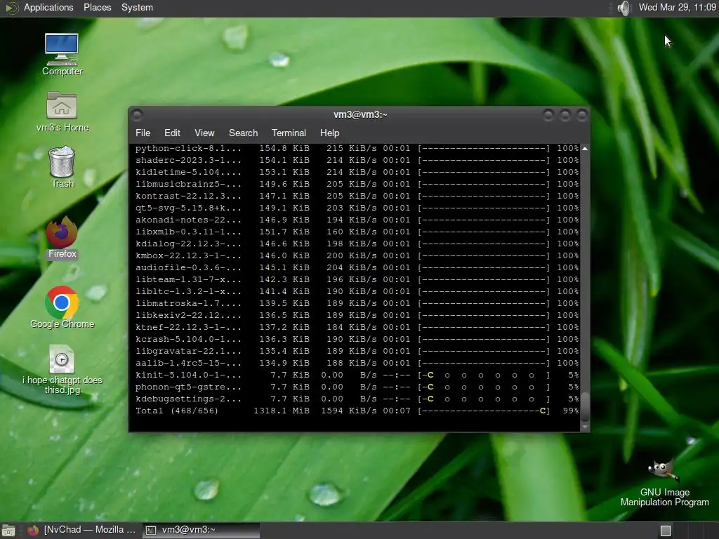Open the terminal Help menu
The width and height of the screenshot is (719, 539).
(329, 133)
